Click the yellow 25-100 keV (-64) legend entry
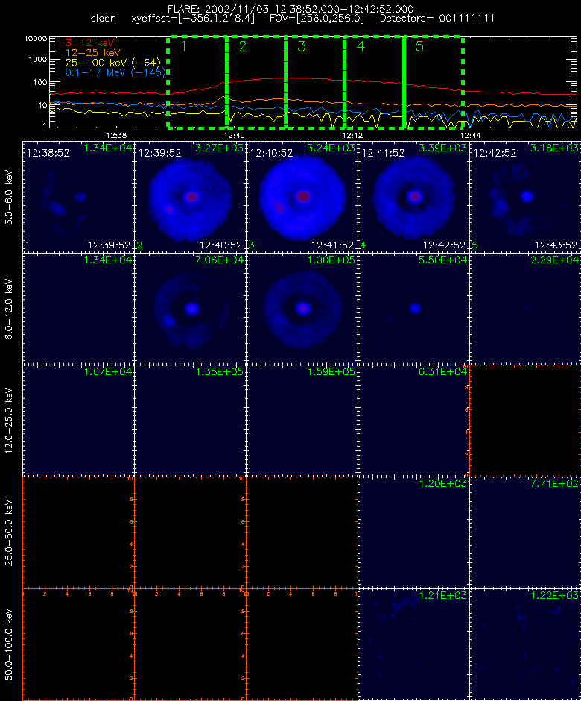581x701 pixels. pyautogui.click(x=113, y=63)
